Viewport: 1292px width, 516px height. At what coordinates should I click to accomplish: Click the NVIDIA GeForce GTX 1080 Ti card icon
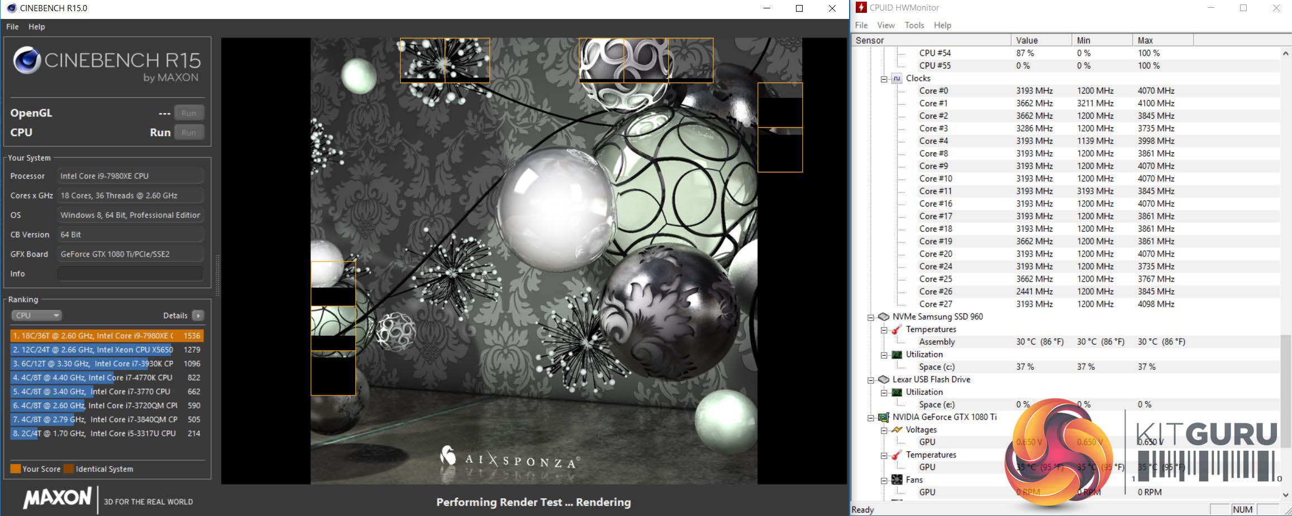click(x=883, y=417)
